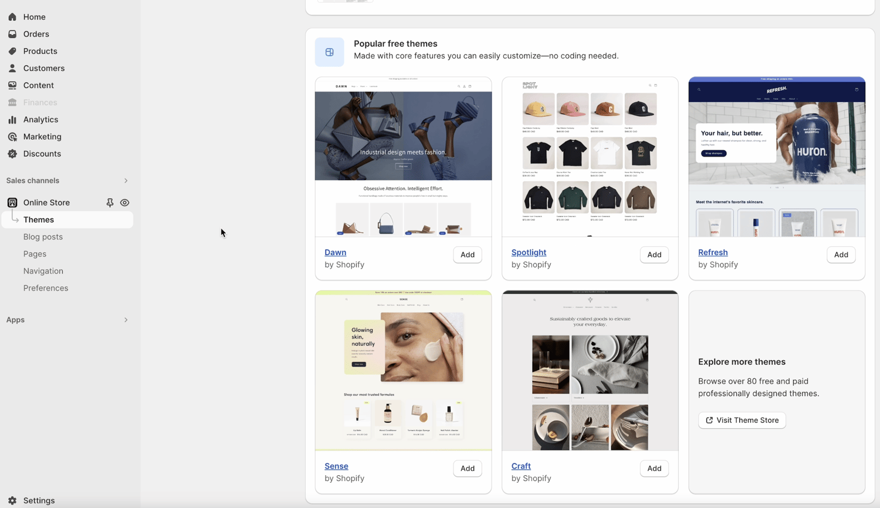The height and width of the screenshot is (508, 880).
Task: Add the Refresh theme
Action: [x=841, y=255]
